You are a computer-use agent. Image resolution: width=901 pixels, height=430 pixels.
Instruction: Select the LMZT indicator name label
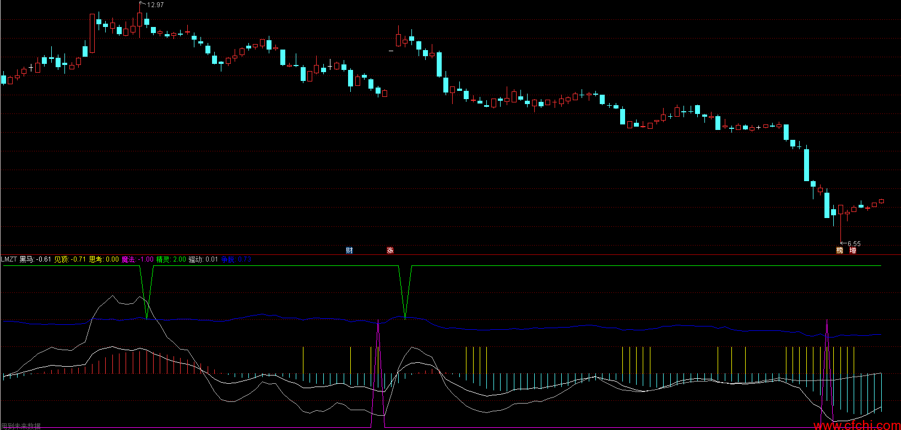[9, 259]
